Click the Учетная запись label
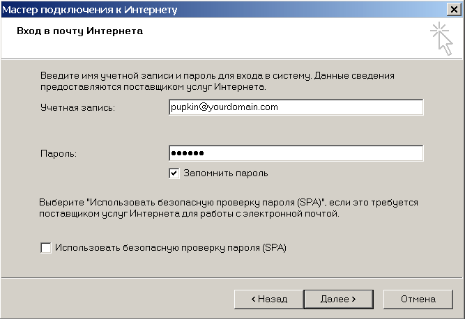 tap(77, 107)
